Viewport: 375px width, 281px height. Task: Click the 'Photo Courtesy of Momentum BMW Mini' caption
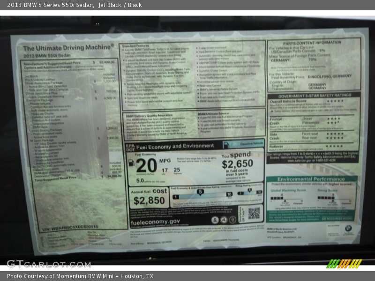click(x=60, y=276)
